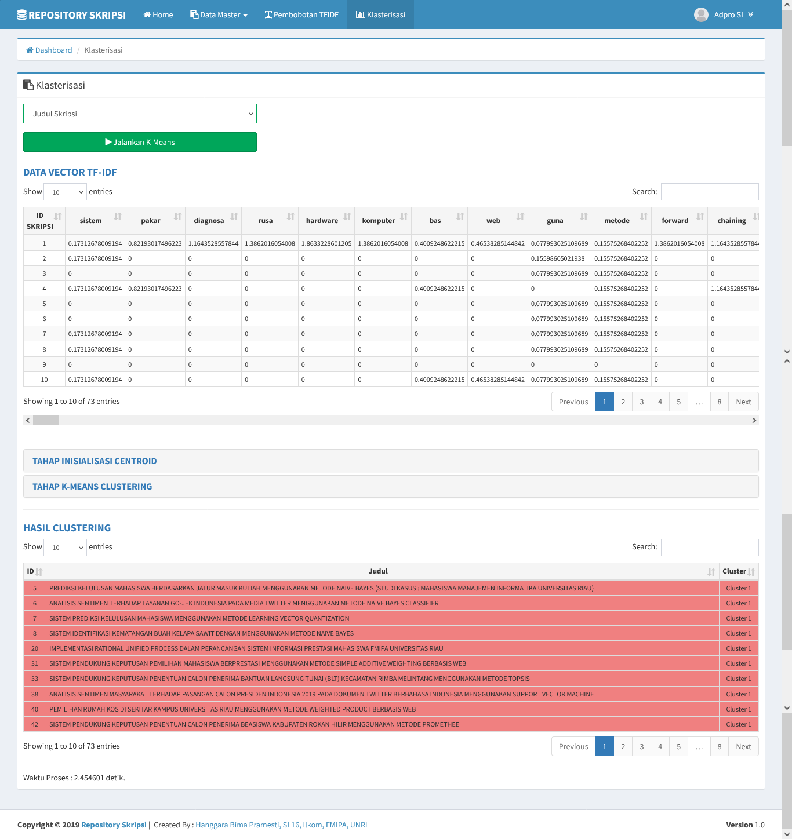Sort the table by pakar column icon

[177, 217]
